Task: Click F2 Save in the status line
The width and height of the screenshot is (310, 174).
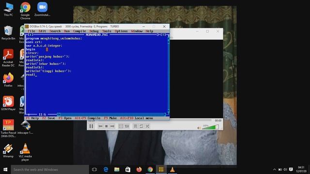Action: coord(48,118)
